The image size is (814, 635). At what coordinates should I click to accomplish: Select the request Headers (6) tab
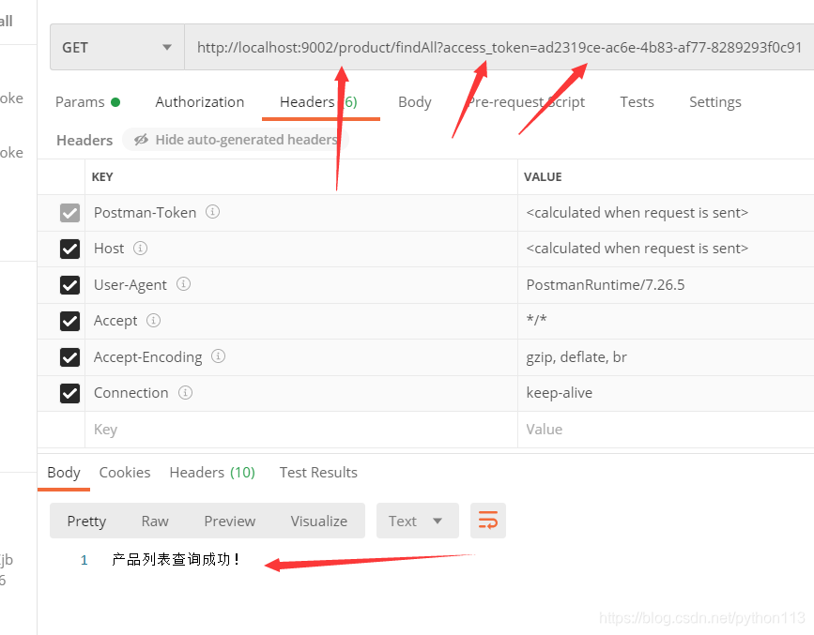coord(318,101)
